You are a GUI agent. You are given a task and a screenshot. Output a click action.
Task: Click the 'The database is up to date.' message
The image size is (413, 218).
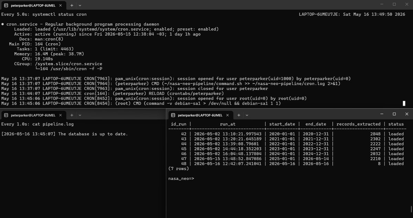[93, 134]
